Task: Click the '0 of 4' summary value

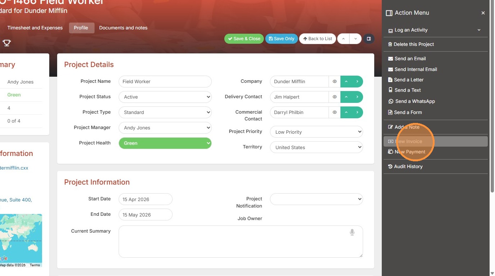Action: click(x=14, y=121)
